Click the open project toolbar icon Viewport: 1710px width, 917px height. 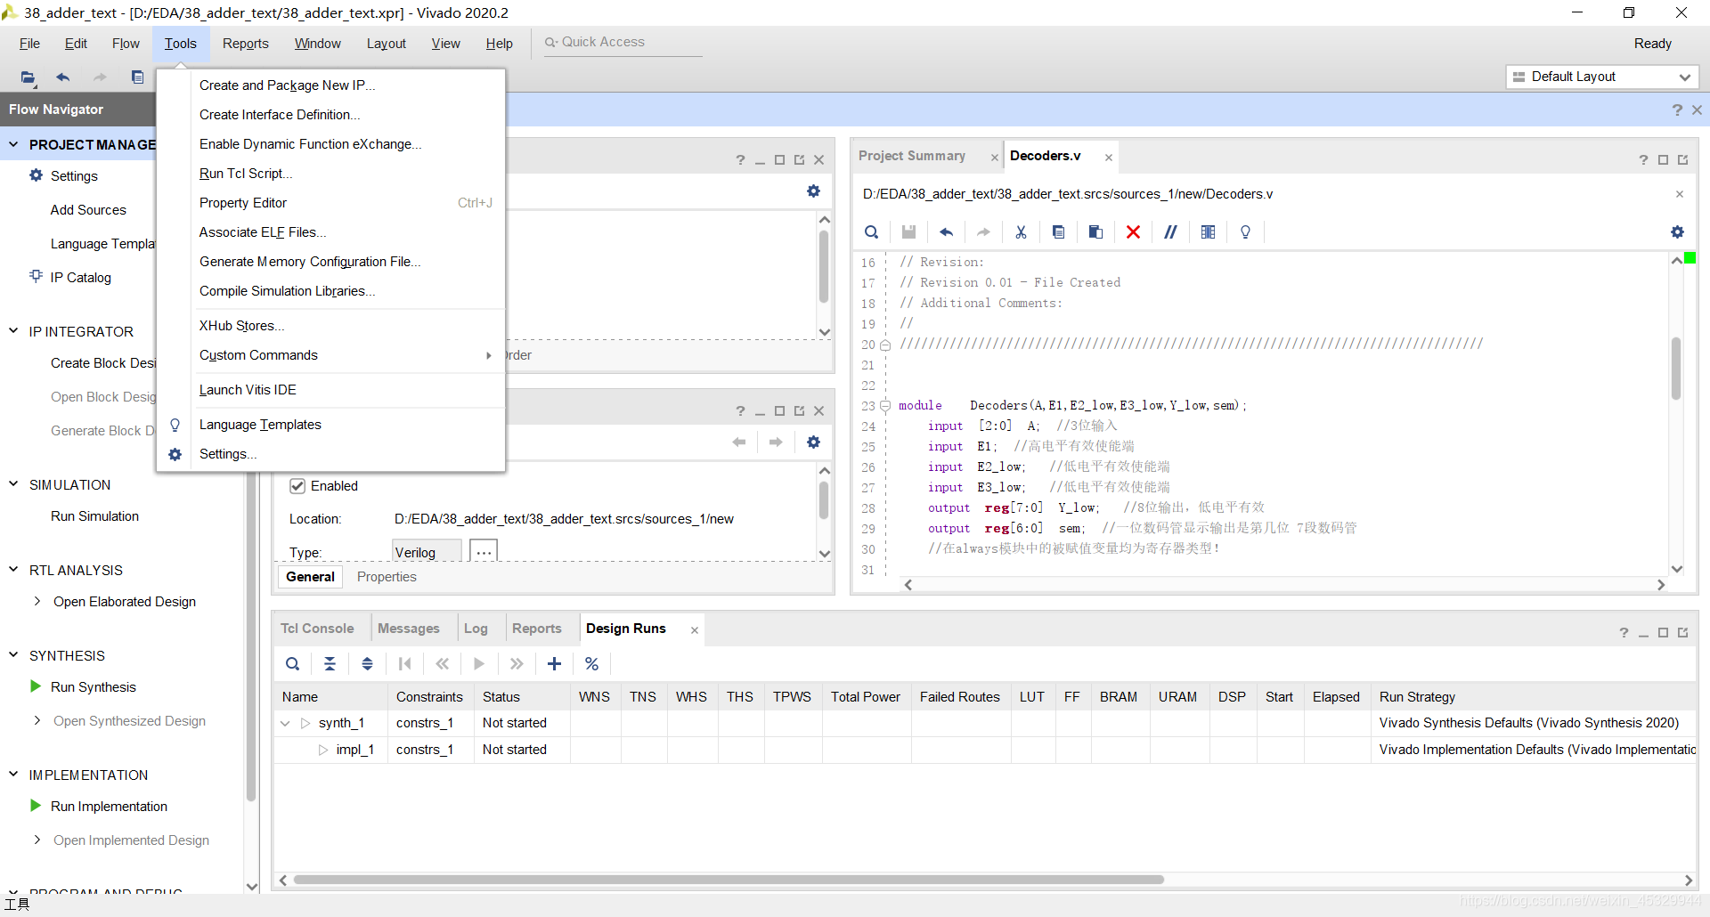(x=28, y=77)
